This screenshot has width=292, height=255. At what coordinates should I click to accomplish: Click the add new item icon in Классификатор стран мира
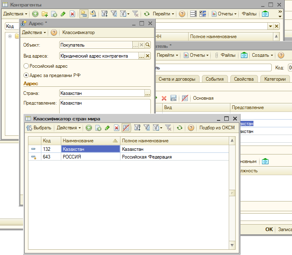click(88, 128)
